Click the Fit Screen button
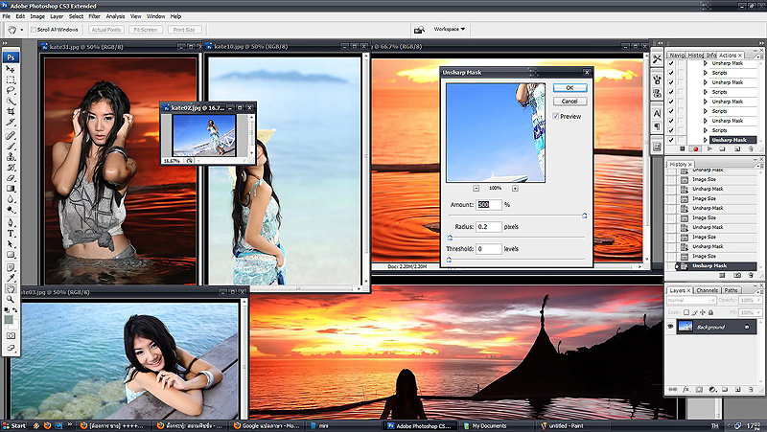Viewport: 767px width, 432px height. [146, 30]
